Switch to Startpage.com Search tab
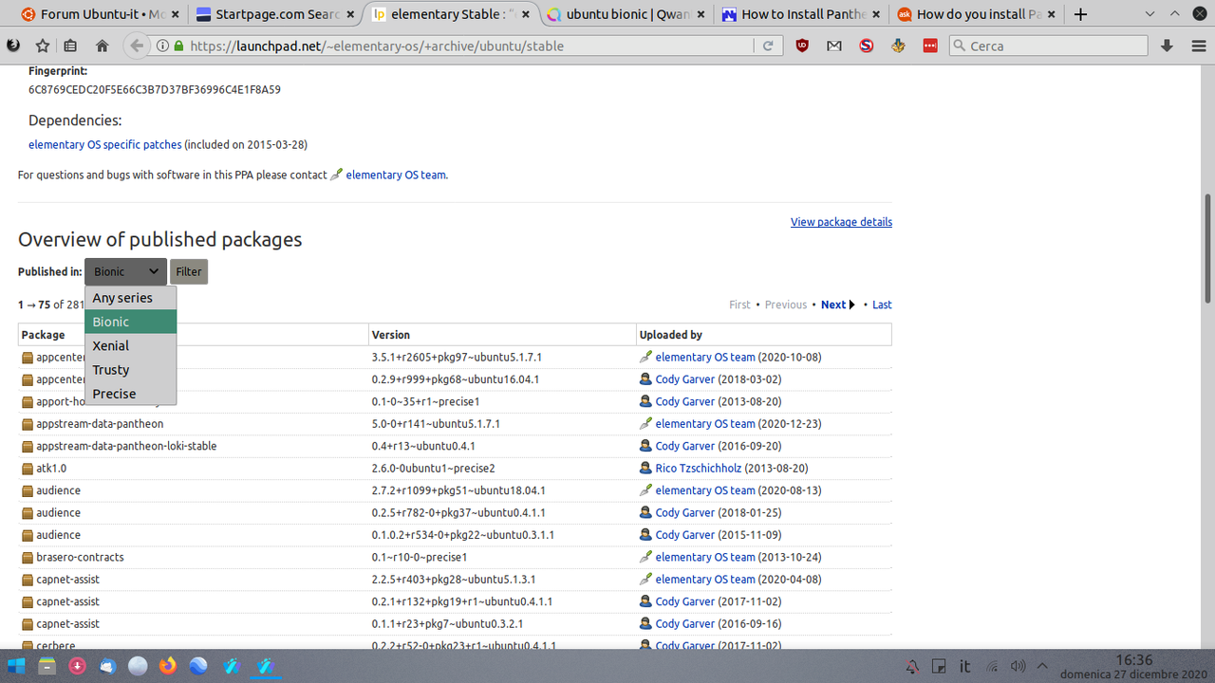 tap(274, 14)
